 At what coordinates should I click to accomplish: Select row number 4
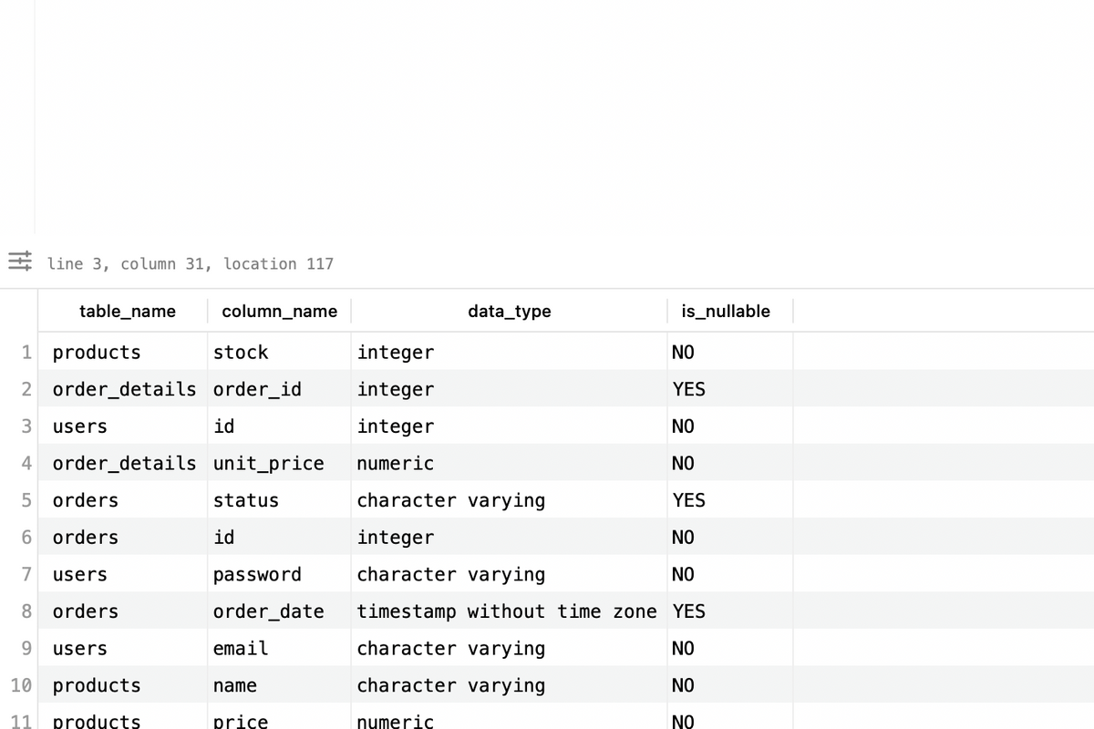click(26, 463)
